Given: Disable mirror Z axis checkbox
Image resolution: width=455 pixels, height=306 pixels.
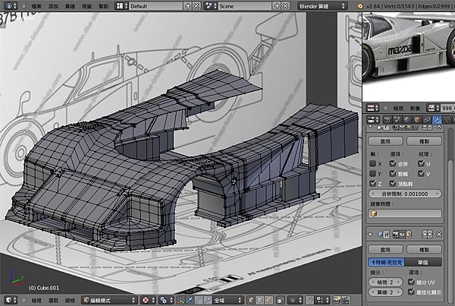Looking at the screenshot, I should [x=372, y=183].
